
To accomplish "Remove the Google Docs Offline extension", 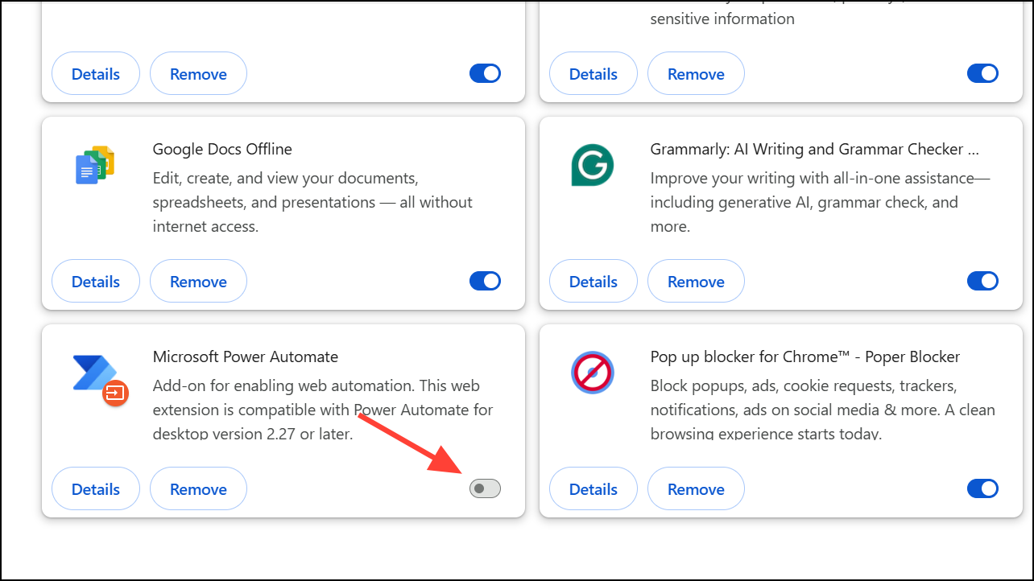I will [x=198, y=281].
